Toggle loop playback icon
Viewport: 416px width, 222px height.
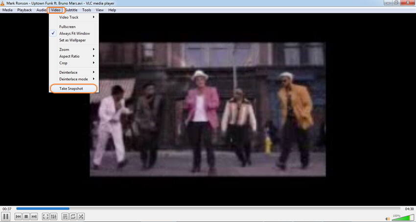point(73,217)
